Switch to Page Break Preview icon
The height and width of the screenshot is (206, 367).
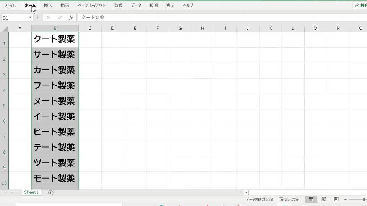pyautogui.click(x=336, y=199)
